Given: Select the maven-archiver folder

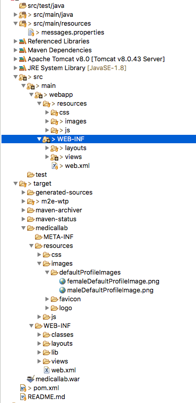Looking at the screenshot, I should [54, 210].
